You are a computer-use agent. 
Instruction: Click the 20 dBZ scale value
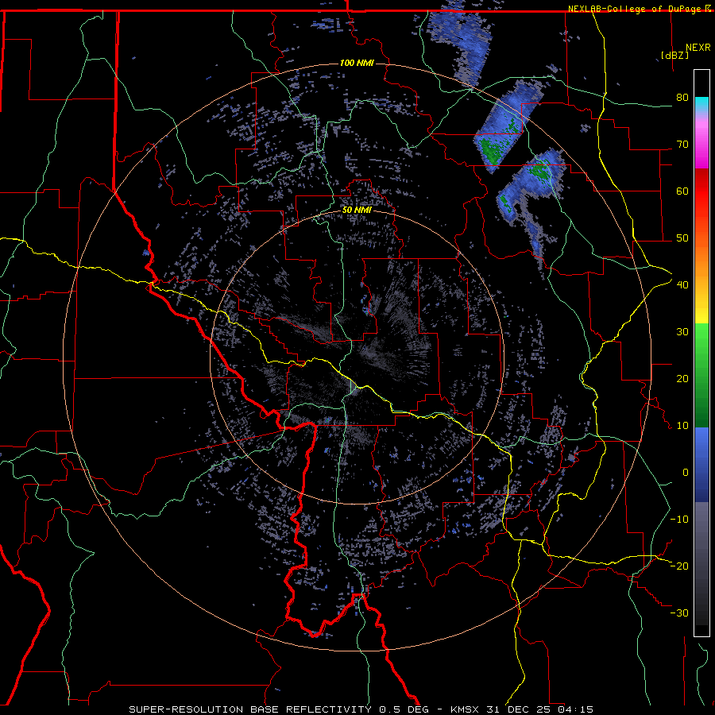(x=682, y=378)
